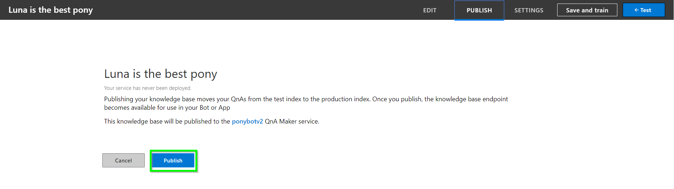Click the Save and train button
Screen dimensions: 674x189
click(587, 10)
